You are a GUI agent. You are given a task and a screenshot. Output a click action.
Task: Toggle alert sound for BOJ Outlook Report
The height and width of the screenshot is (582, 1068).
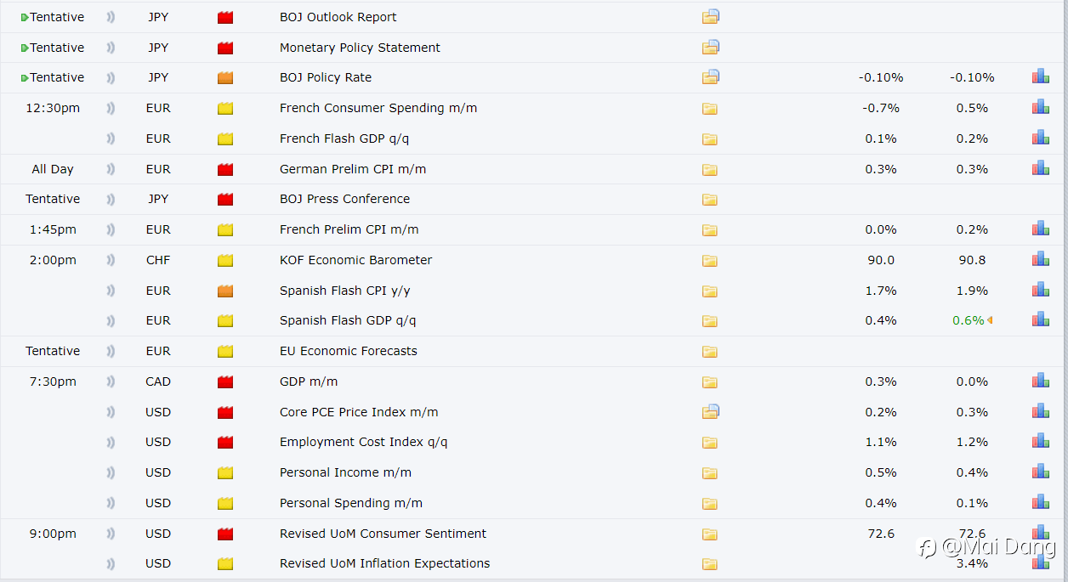pyautogui.click(x=111, y=17)
